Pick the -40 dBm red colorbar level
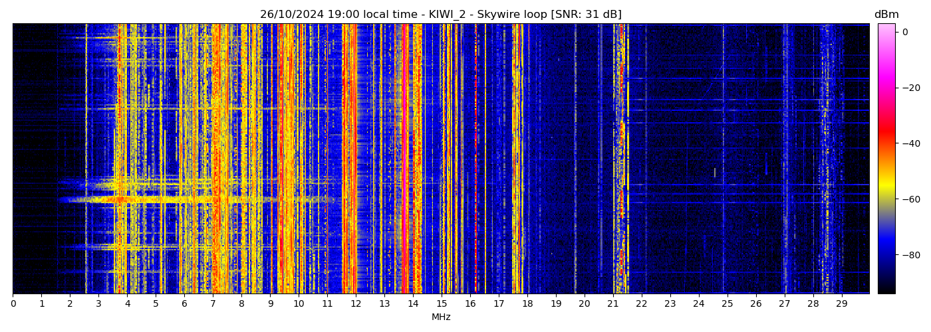 (886, 143)
